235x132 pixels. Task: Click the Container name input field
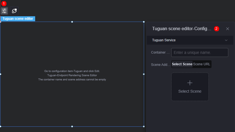tap(200, 52)
